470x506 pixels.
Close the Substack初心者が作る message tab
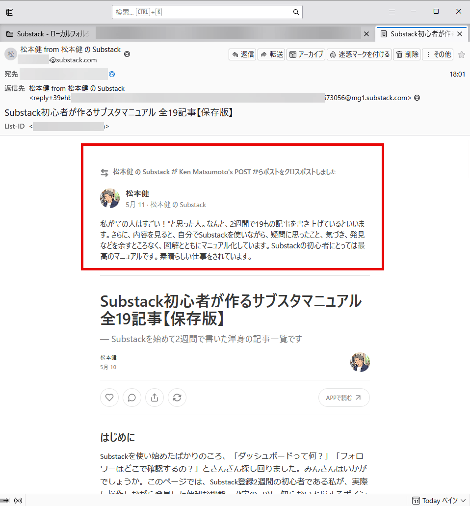point(460,34)
